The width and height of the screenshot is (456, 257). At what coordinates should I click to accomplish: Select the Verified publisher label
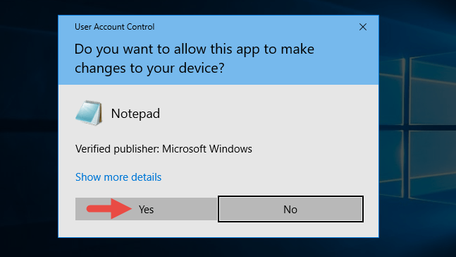point(117,149)
